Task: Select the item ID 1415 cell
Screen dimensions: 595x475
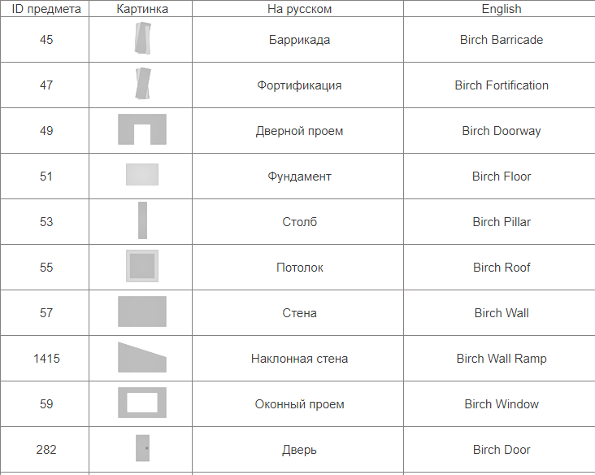Action: (x=46, y=359)
